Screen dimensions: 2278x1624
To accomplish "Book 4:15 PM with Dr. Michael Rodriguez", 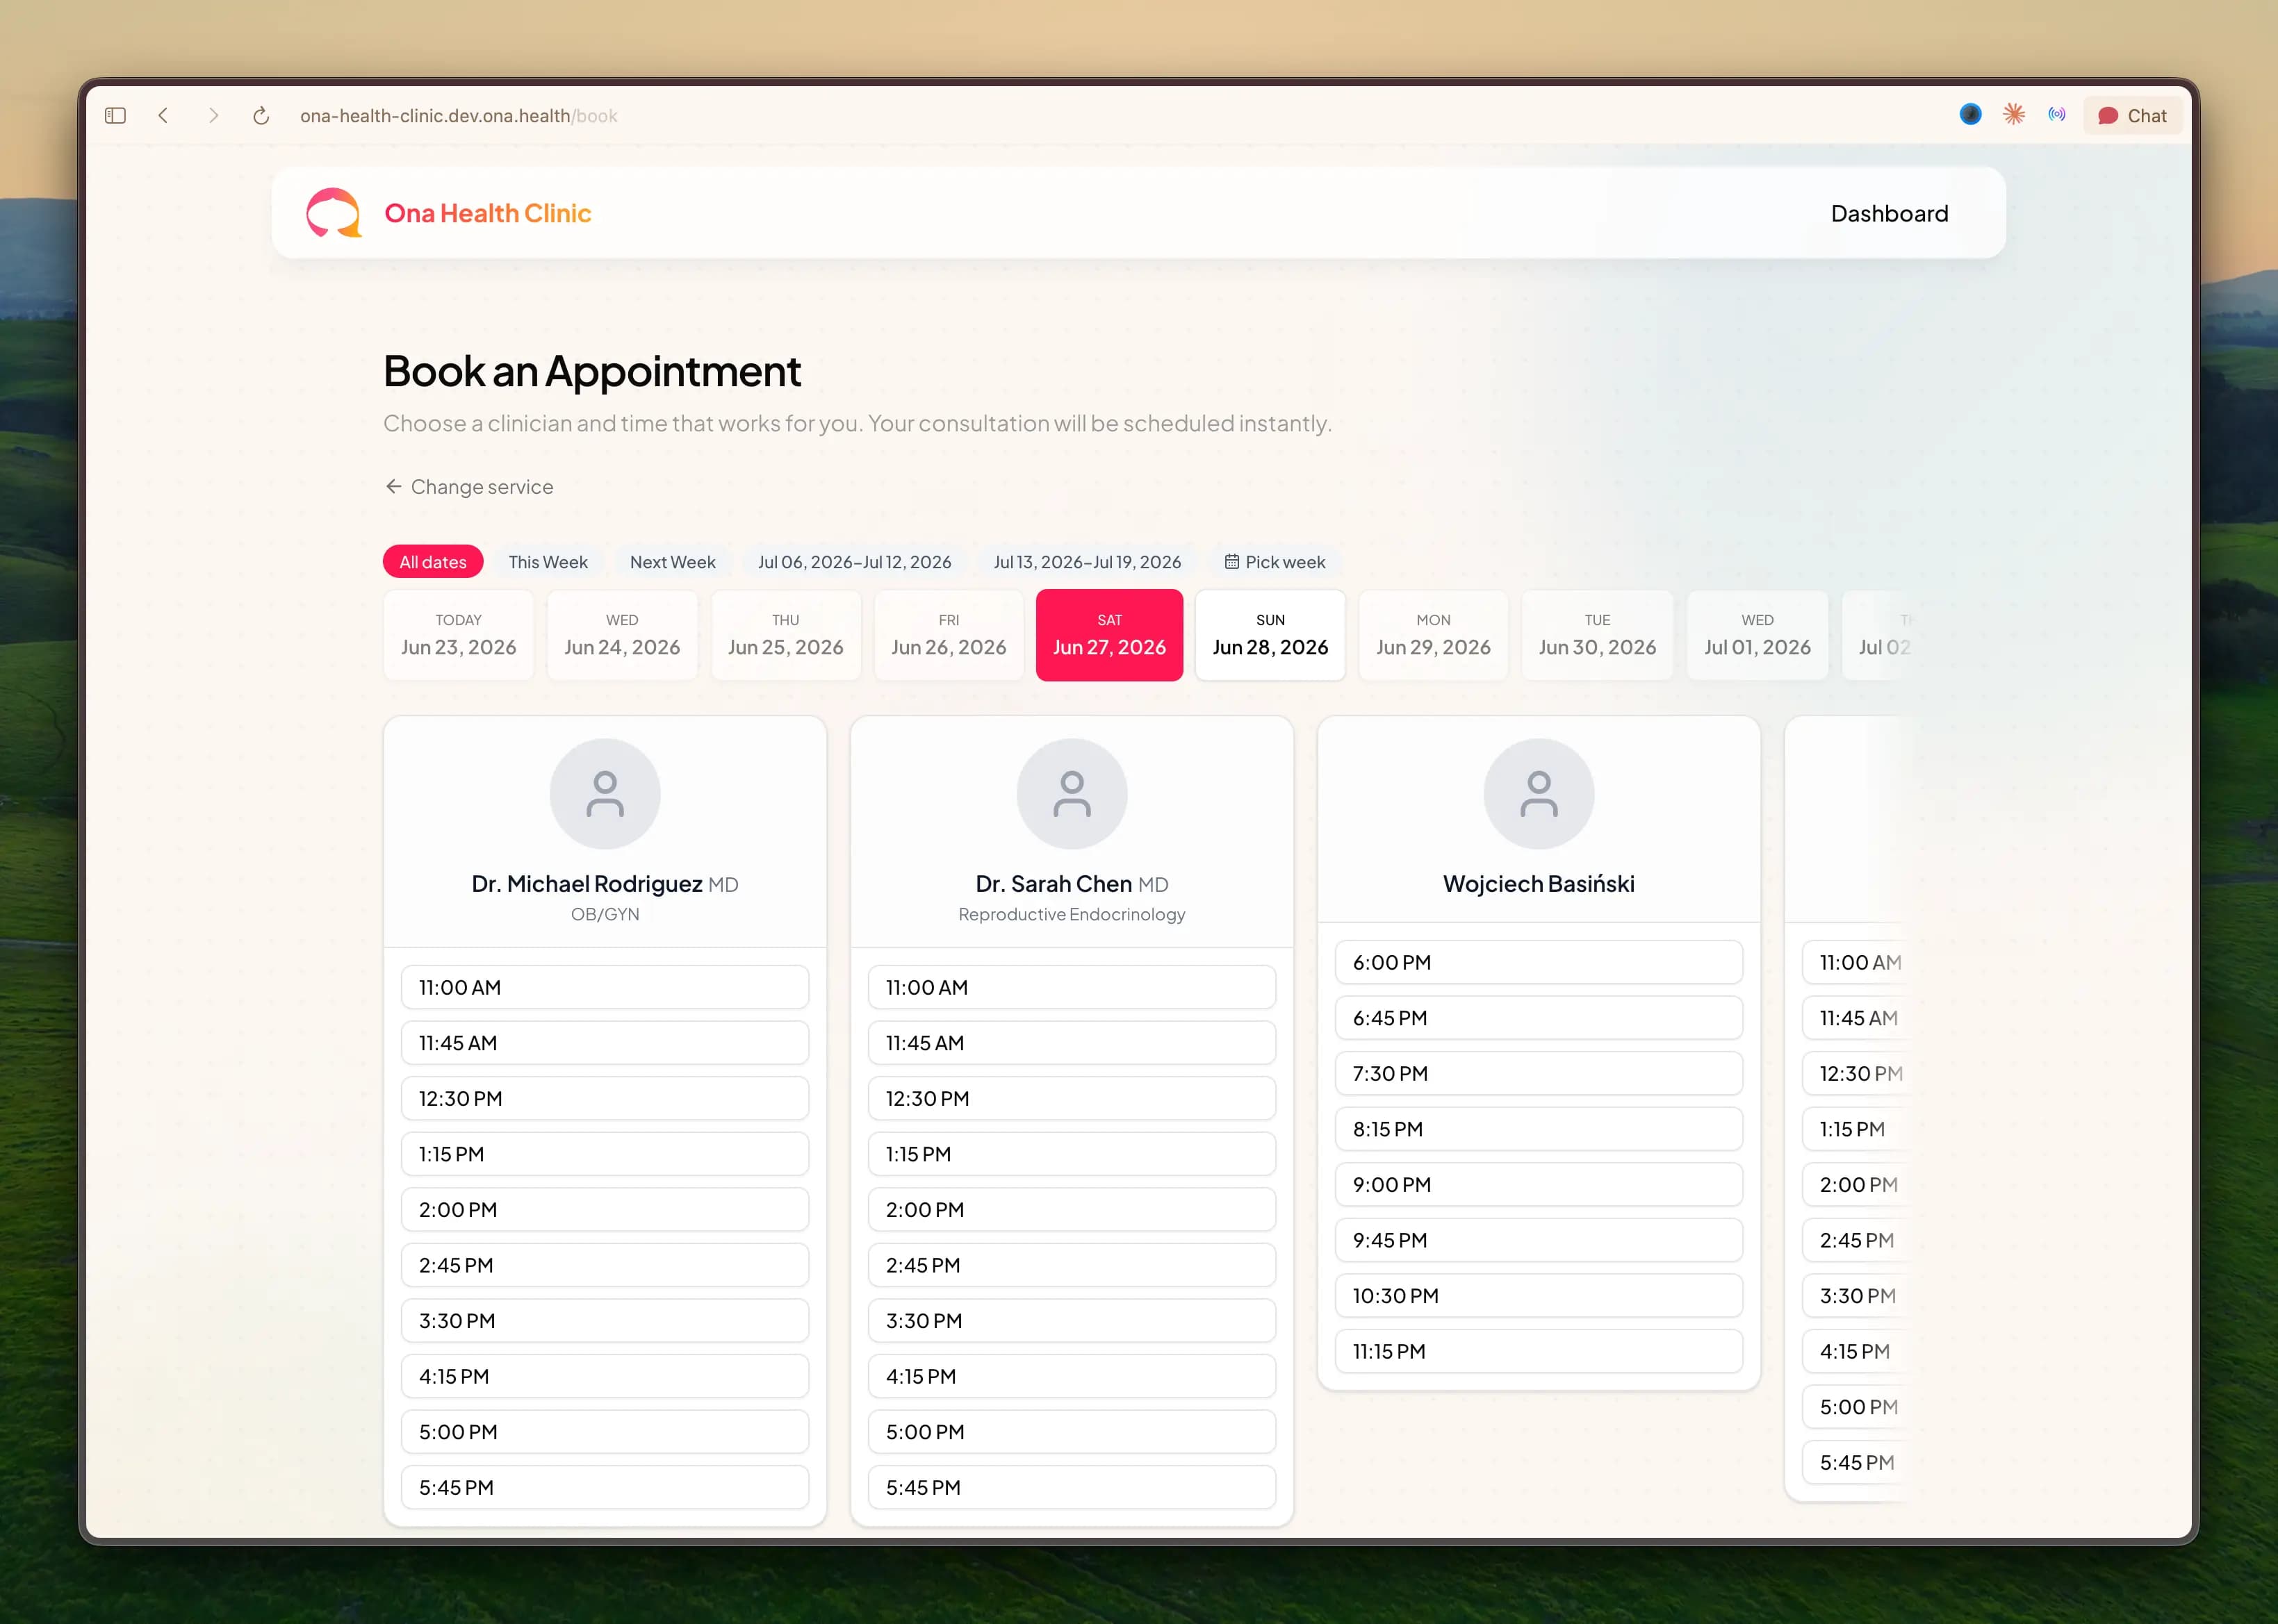I will [x=605, y=1376].
